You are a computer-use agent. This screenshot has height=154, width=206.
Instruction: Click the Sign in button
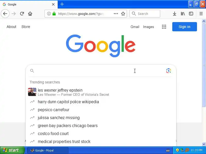pos(184,27)
